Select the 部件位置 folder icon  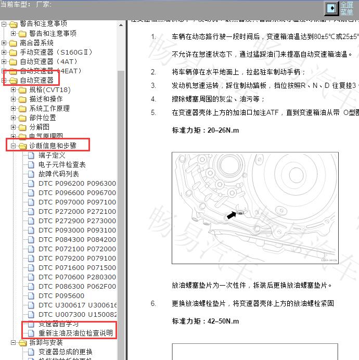click(22, 118)
